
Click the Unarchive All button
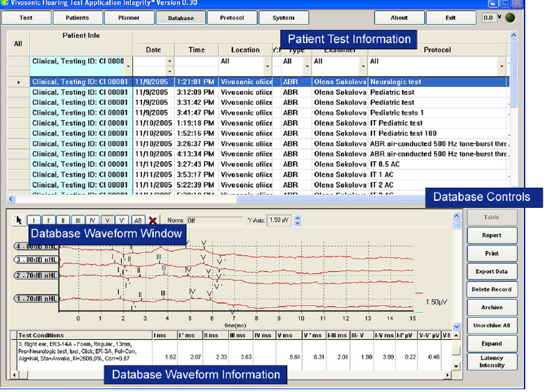point(492,325)
